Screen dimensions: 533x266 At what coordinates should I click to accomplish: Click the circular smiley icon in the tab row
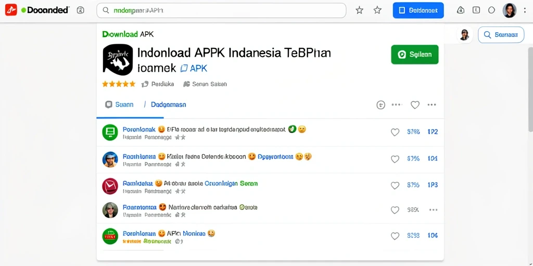[380, 105]
